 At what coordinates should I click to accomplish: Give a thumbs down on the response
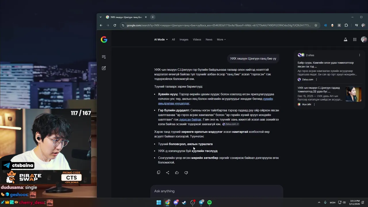(x=186, y=172)
